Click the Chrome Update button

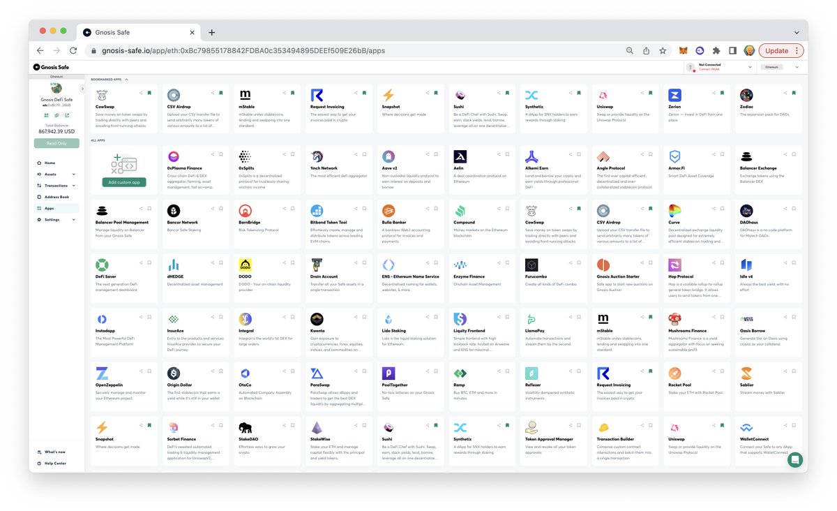(x=781, y=50)
